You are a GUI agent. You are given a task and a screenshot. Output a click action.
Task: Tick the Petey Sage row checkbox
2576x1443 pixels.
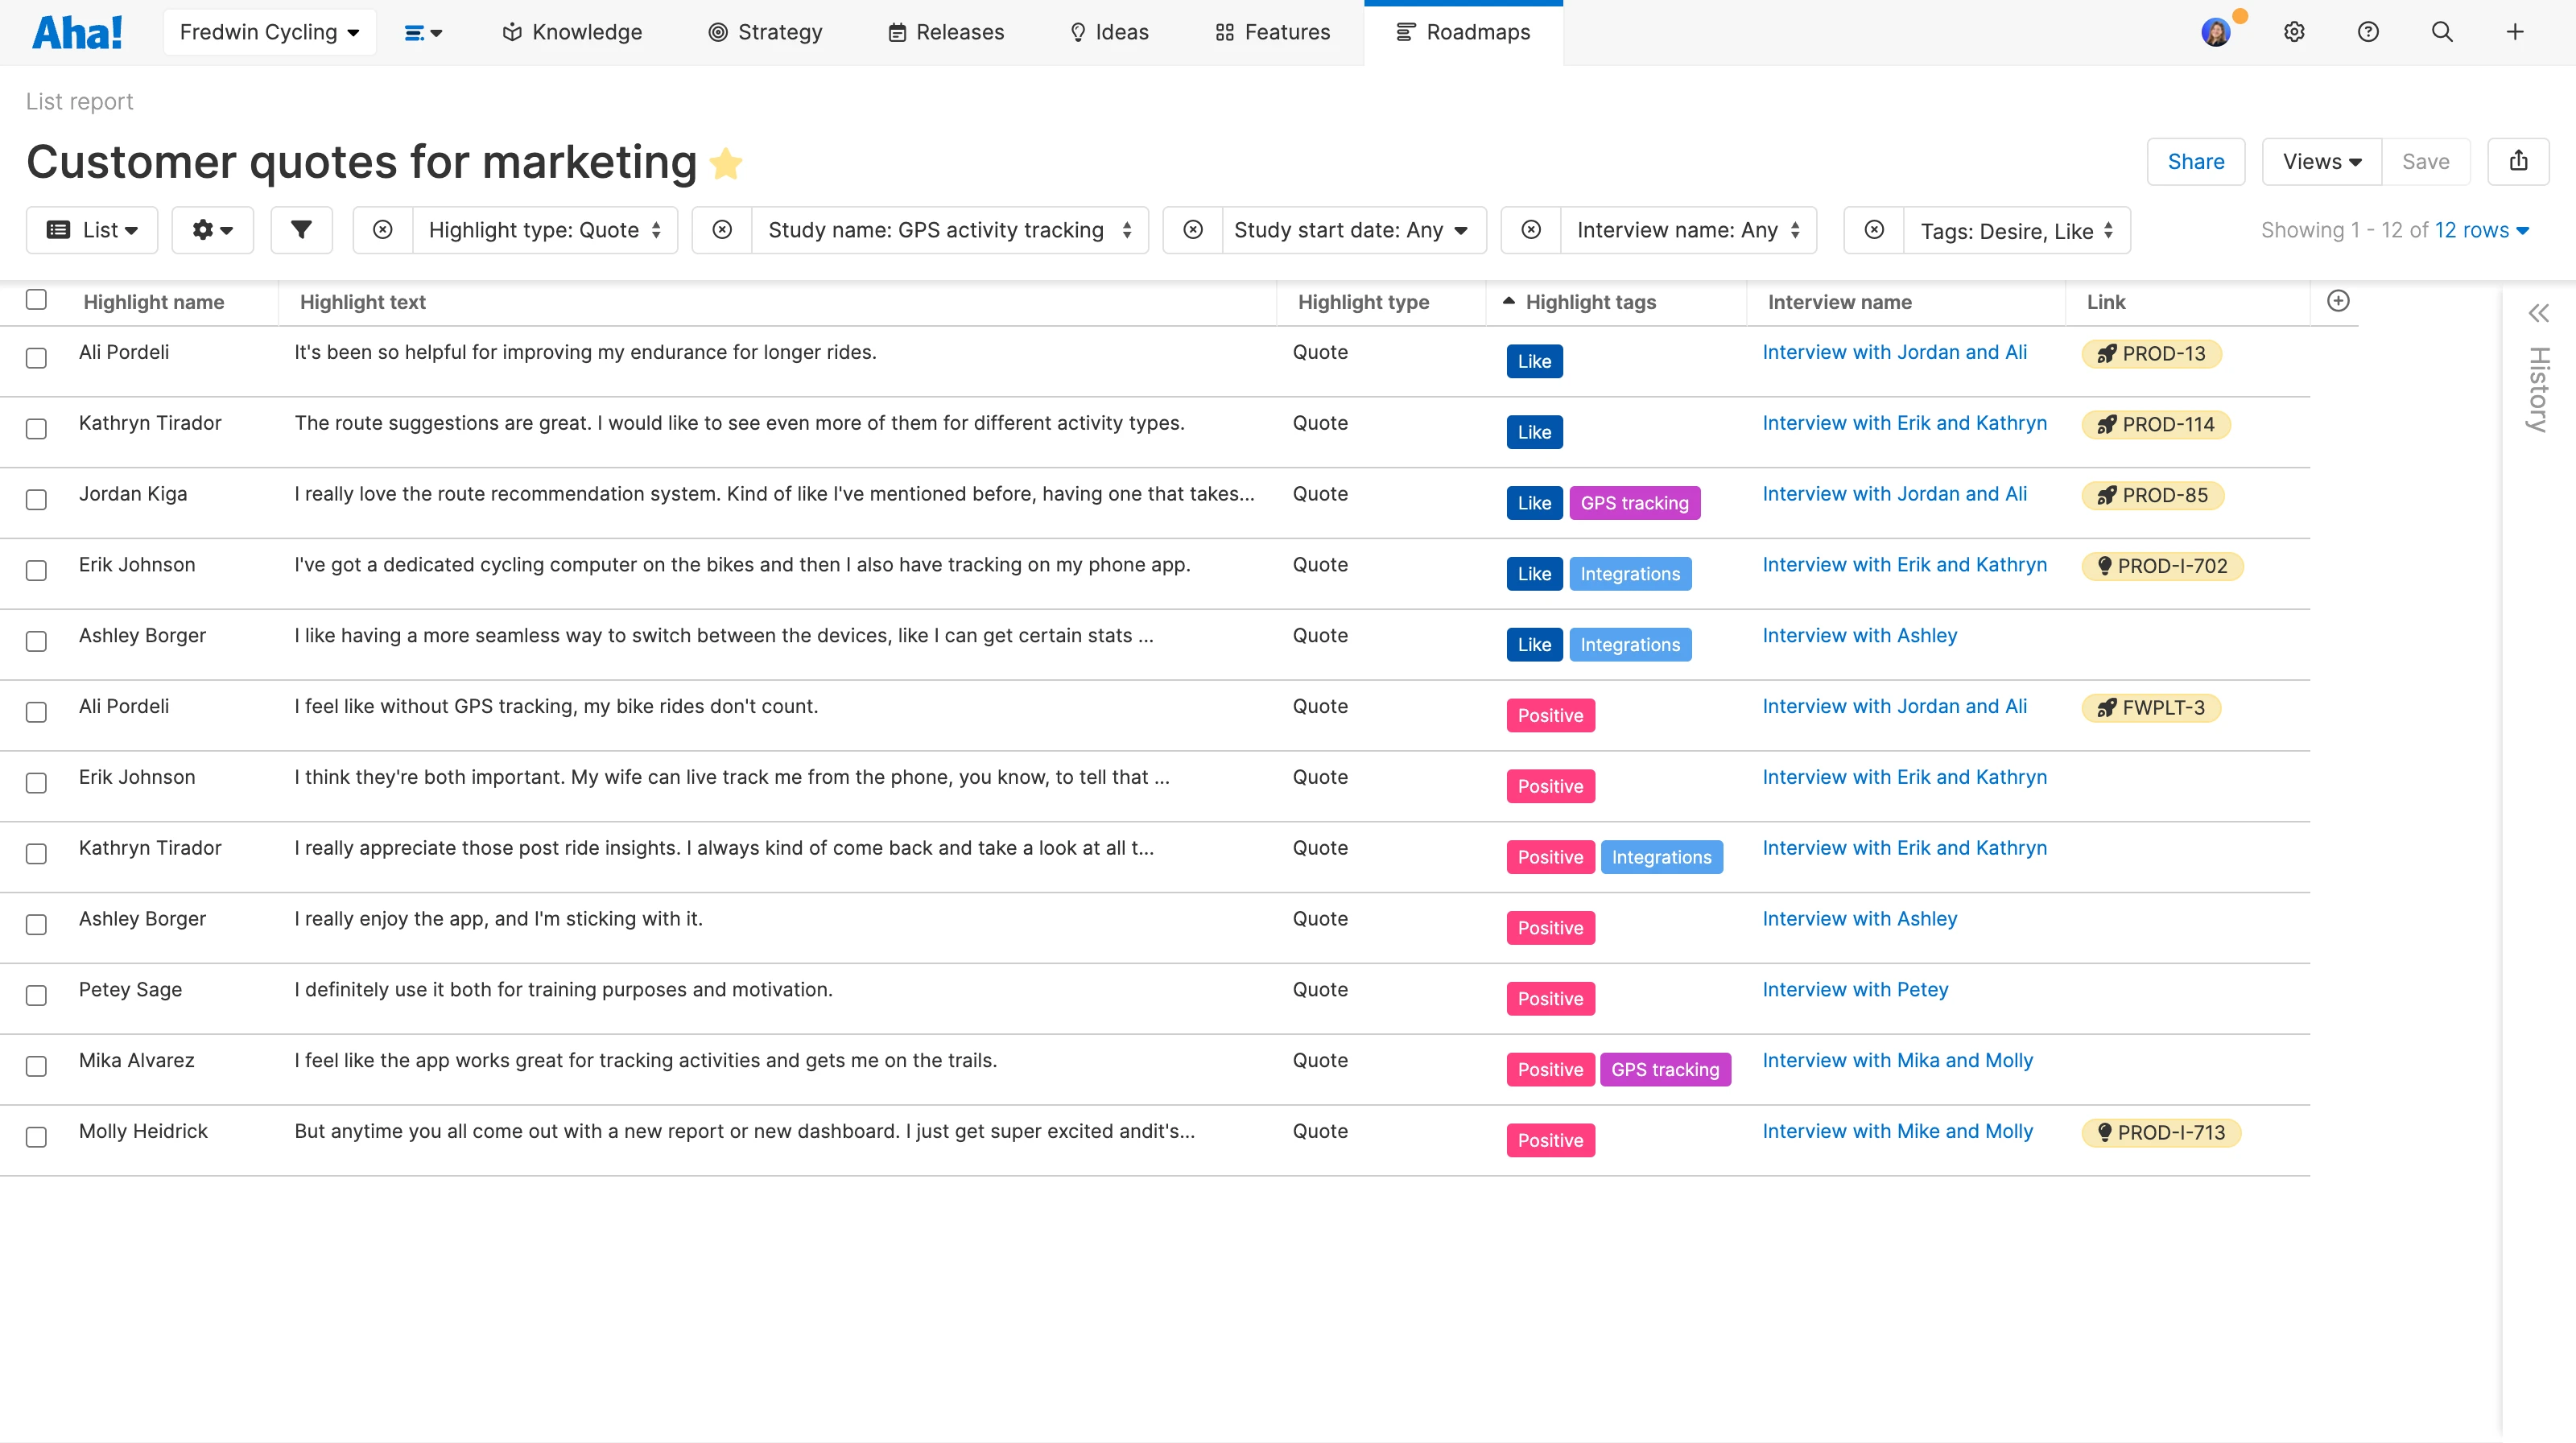(x=36, y=995)
